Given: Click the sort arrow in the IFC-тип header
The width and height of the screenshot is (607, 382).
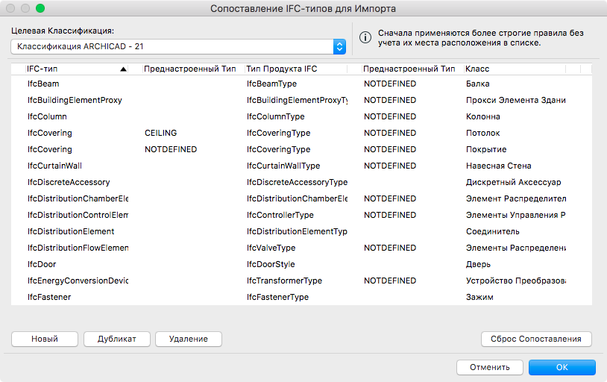Looking at the screenshot, I should coord(123,69).
